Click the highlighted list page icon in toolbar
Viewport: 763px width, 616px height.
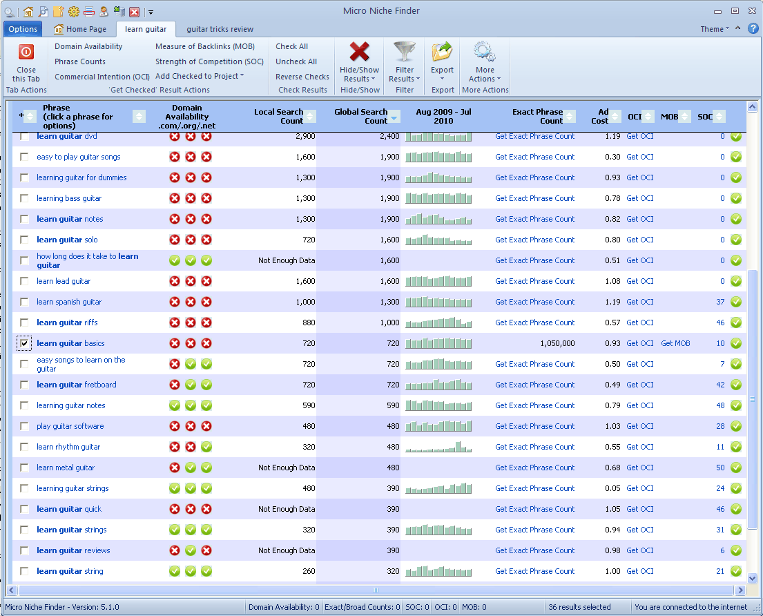tap(88, 11)
